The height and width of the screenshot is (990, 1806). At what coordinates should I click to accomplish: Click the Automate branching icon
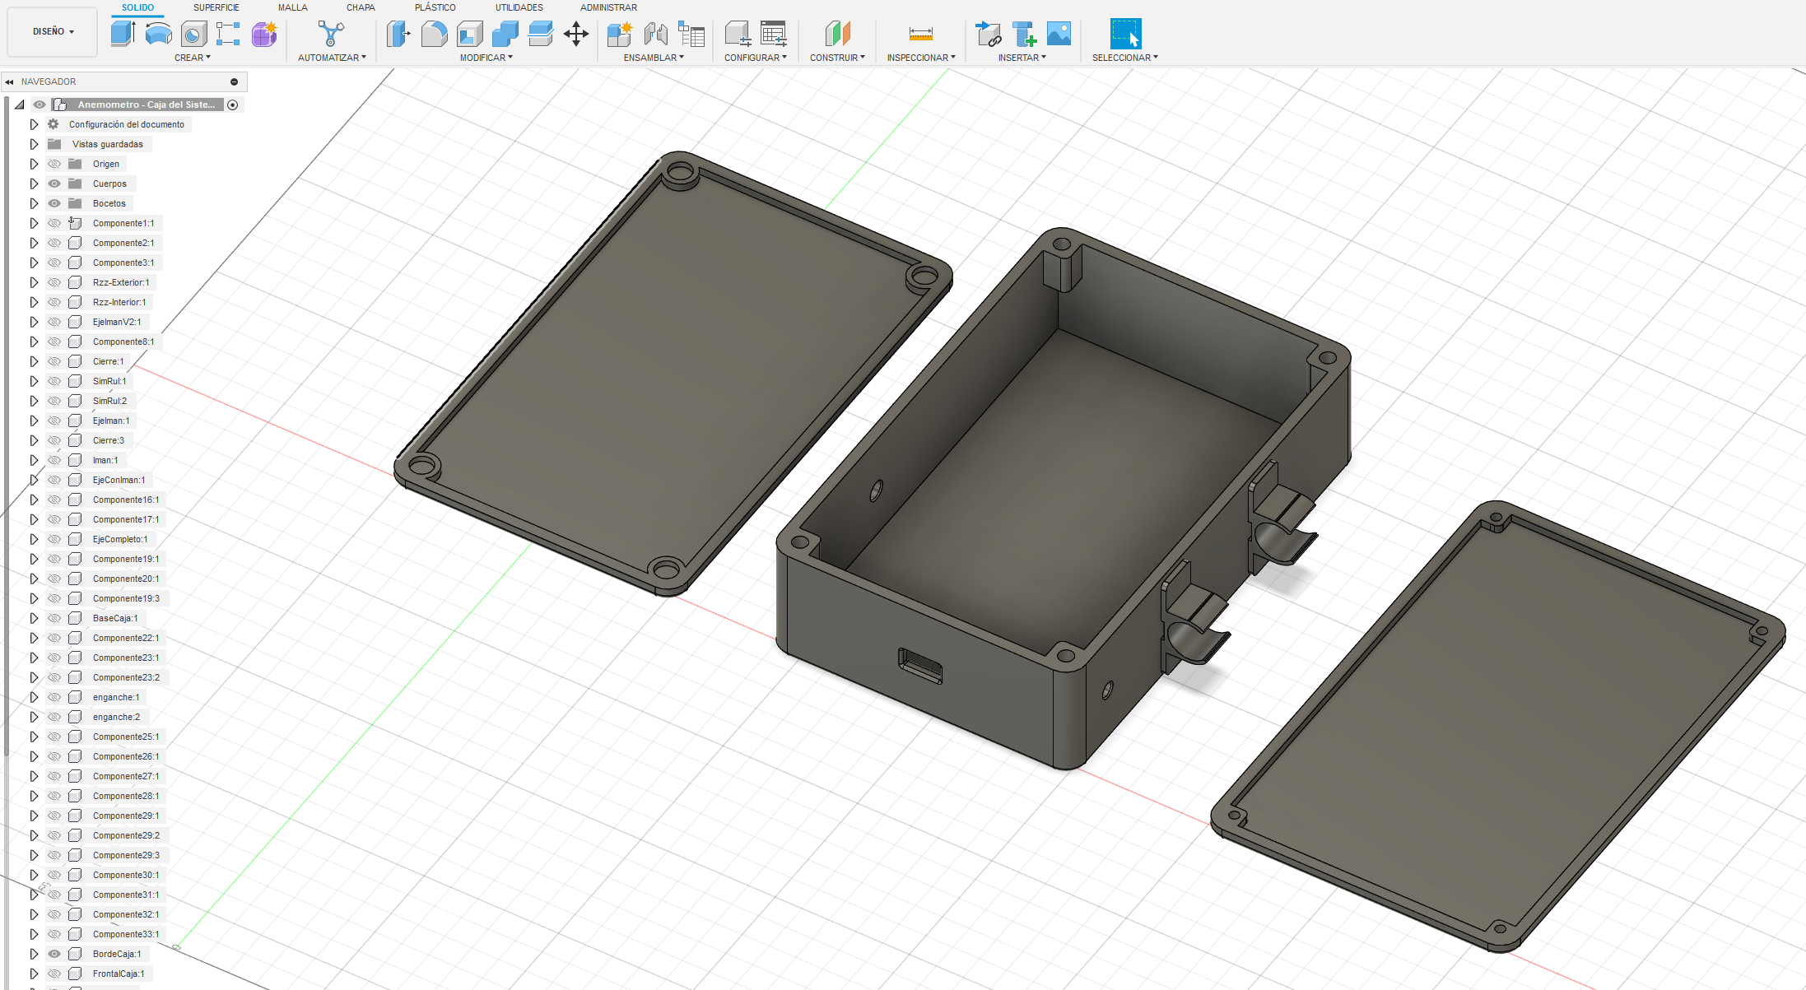pos(331,34)
